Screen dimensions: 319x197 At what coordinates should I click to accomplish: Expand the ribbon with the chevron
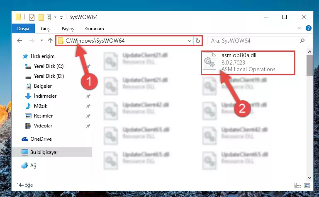point(300,28)
